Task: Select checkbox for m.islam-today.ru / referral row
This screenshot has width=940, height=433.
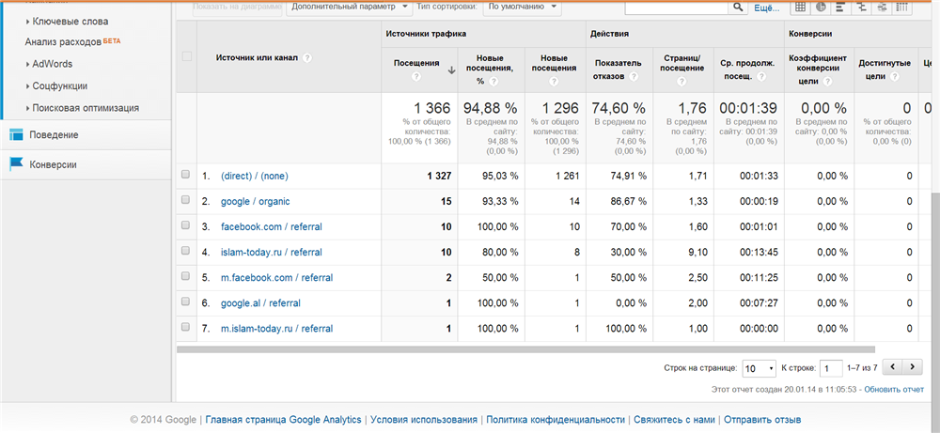Action: tap(185, 327)
